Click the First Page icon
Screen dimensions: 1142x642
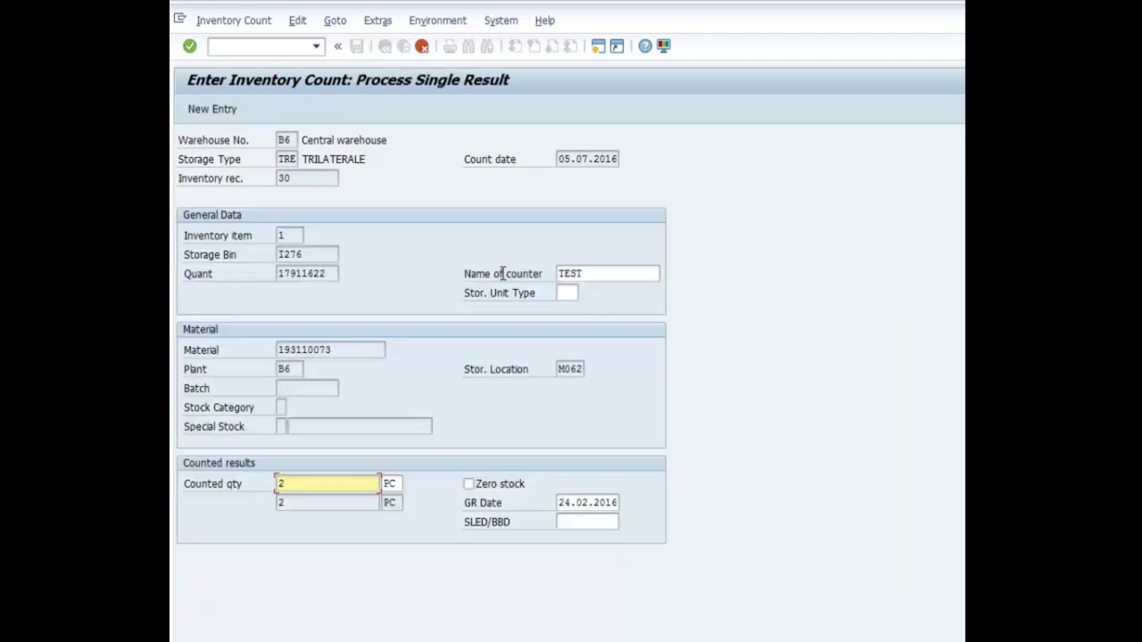tap(515, 46)
